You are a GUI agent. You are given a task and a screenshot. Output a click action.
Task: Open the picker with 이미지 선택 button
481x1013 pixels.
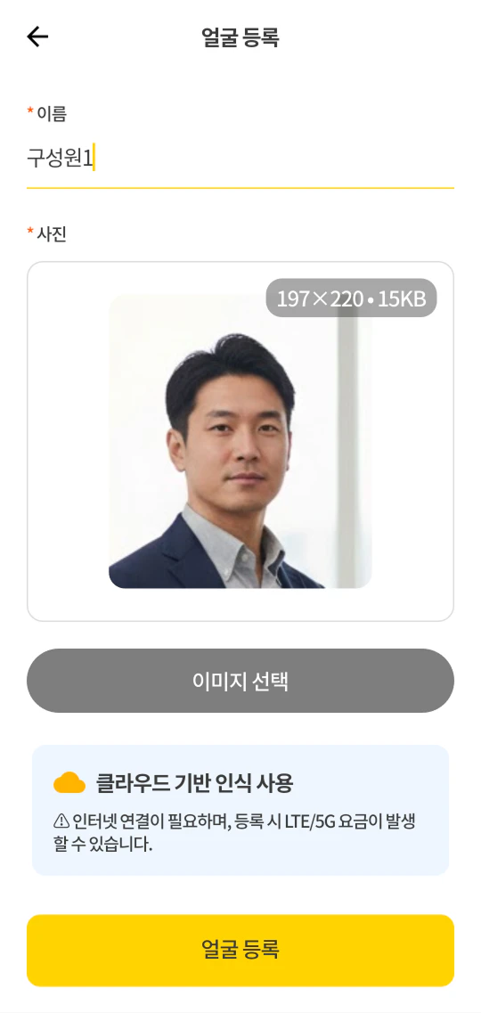tap(240, 681)
